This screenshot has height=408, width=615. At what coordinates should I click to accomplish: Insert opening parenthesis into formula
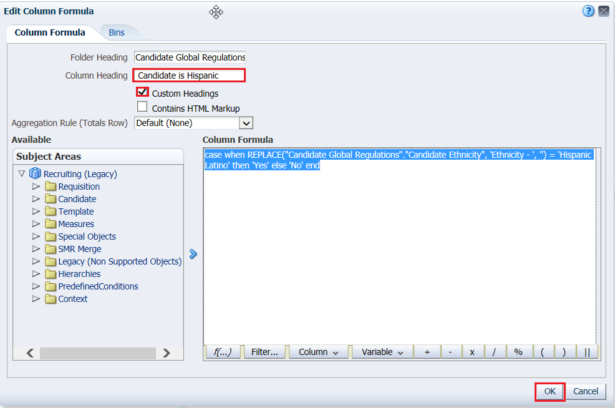pos(543,352)
